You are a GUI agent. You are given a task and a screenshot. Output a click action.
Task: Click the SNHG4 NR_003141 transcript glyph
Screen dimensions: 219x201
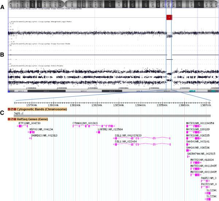point(187,145)
